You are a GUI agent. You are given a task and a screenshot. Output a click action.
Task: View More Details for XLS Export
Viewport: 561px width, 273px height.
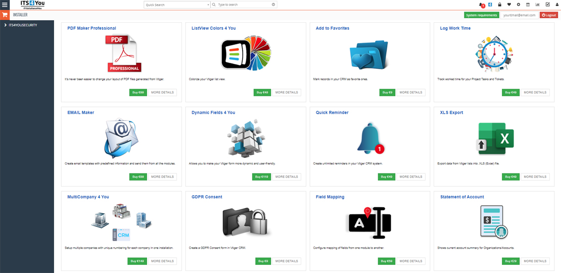(x=535, y=177)
